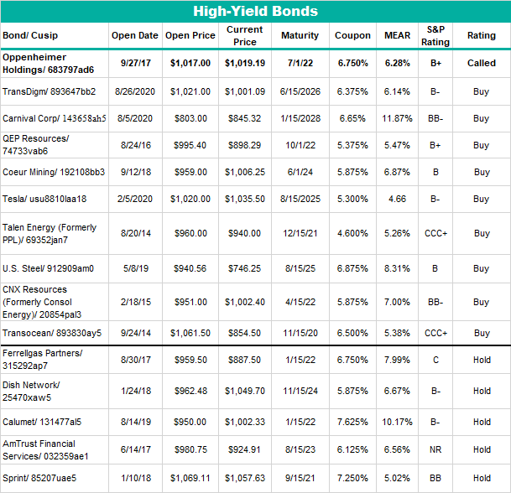Select Sprint open price $1,069.11

(190, 478)
